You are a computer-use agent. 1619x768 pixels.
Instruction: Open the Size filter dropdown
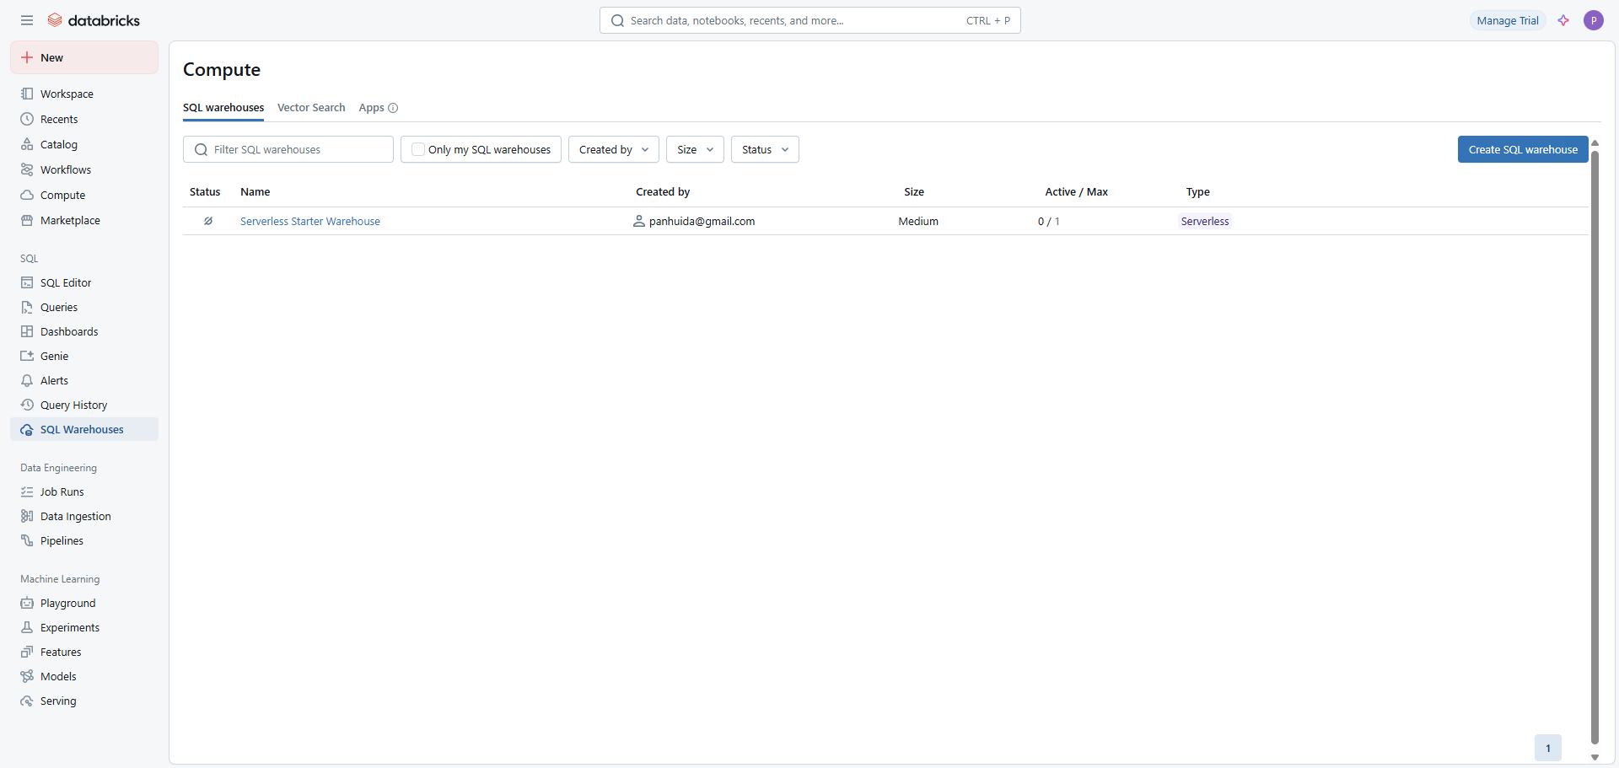(x=695, y=149)
